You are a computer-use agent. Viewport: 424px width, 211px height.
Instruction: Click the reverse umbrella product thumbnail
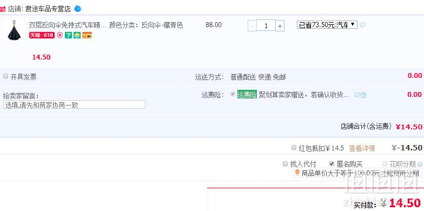coord(14,30)
